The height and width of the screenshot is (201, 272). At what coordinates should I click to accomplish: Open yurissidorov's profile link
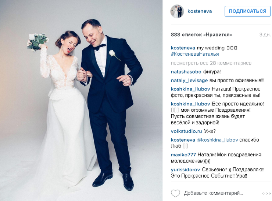click(x=186, y=170)
